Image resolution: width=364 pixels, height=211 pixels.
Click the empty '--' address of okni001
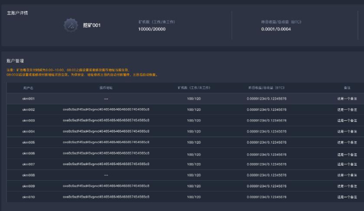click(106, 99)
